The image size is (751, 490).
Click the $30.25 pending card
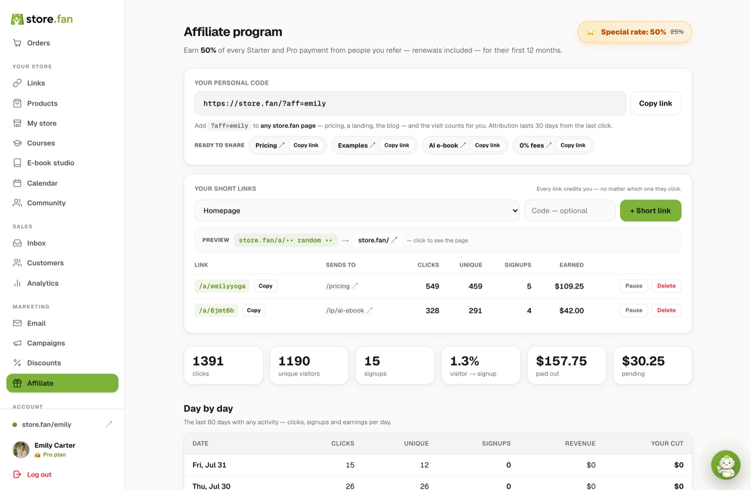coord(652,366)
